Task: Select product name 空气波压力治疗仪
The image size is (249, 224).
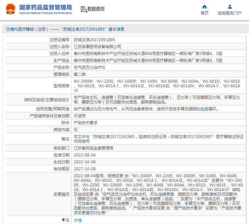Action: coord(90,68)
